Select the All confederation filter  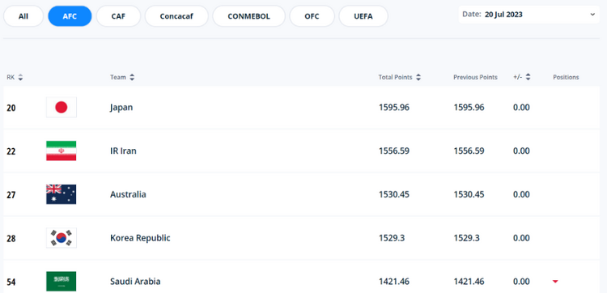click(x=23, y=16)
